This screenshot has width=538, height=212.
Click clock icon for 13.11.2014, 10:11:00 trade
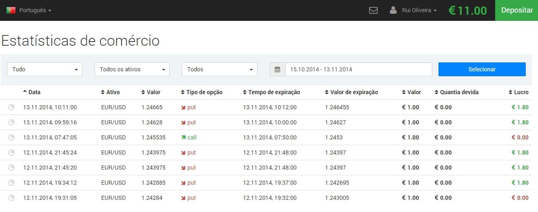[11, 107]
